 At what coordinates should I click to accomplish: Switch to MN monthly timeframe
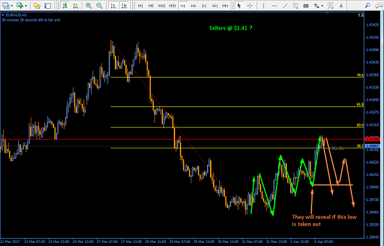[225, 6]
